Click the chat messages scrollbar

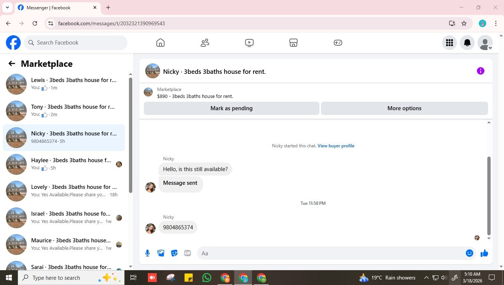489,196
